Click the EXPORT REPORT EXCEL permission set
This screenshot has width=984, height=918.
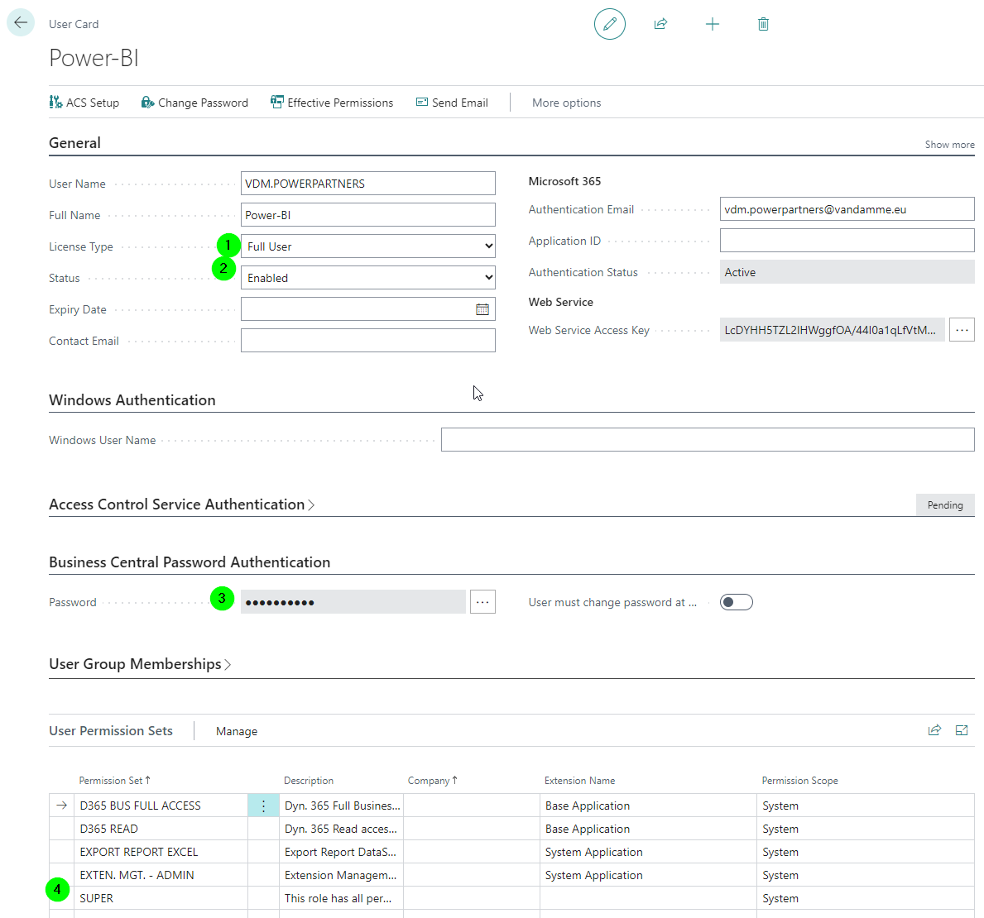(x=161, y=852)
